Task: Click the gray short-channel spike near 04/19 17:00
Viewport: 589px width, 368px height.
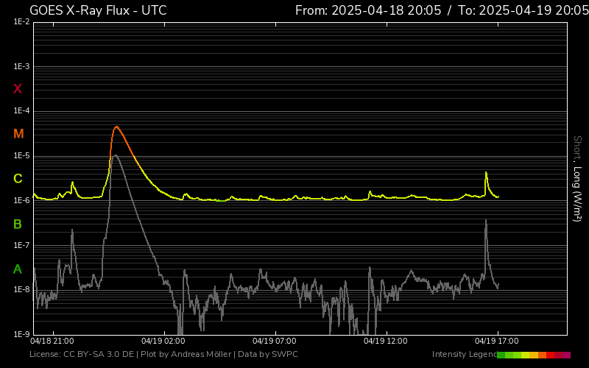Action: (x=486, y=221)
